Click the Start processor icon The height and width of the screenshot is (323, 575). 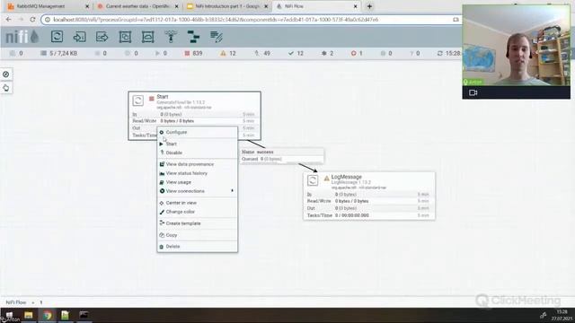coord(137,100)
